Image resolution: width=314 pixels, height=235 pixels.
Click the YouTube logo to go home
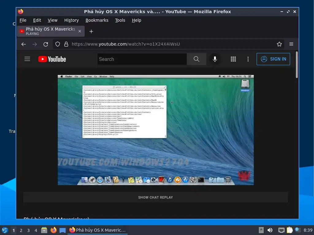tap(52, 59)
